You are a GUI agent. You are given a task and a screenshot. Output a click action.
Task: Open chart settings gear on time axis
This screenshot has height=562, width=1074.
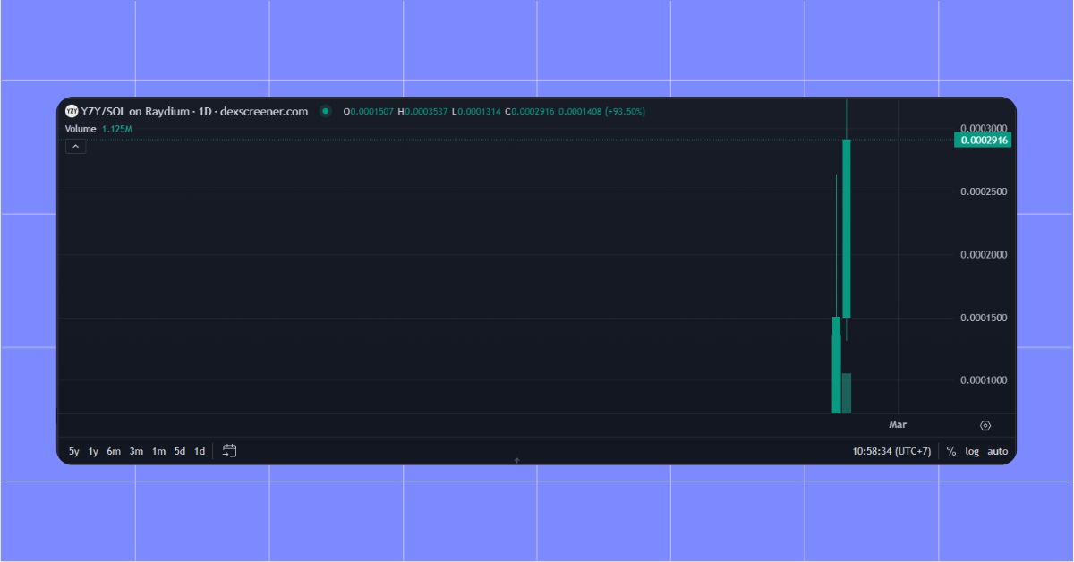point(985,425)
